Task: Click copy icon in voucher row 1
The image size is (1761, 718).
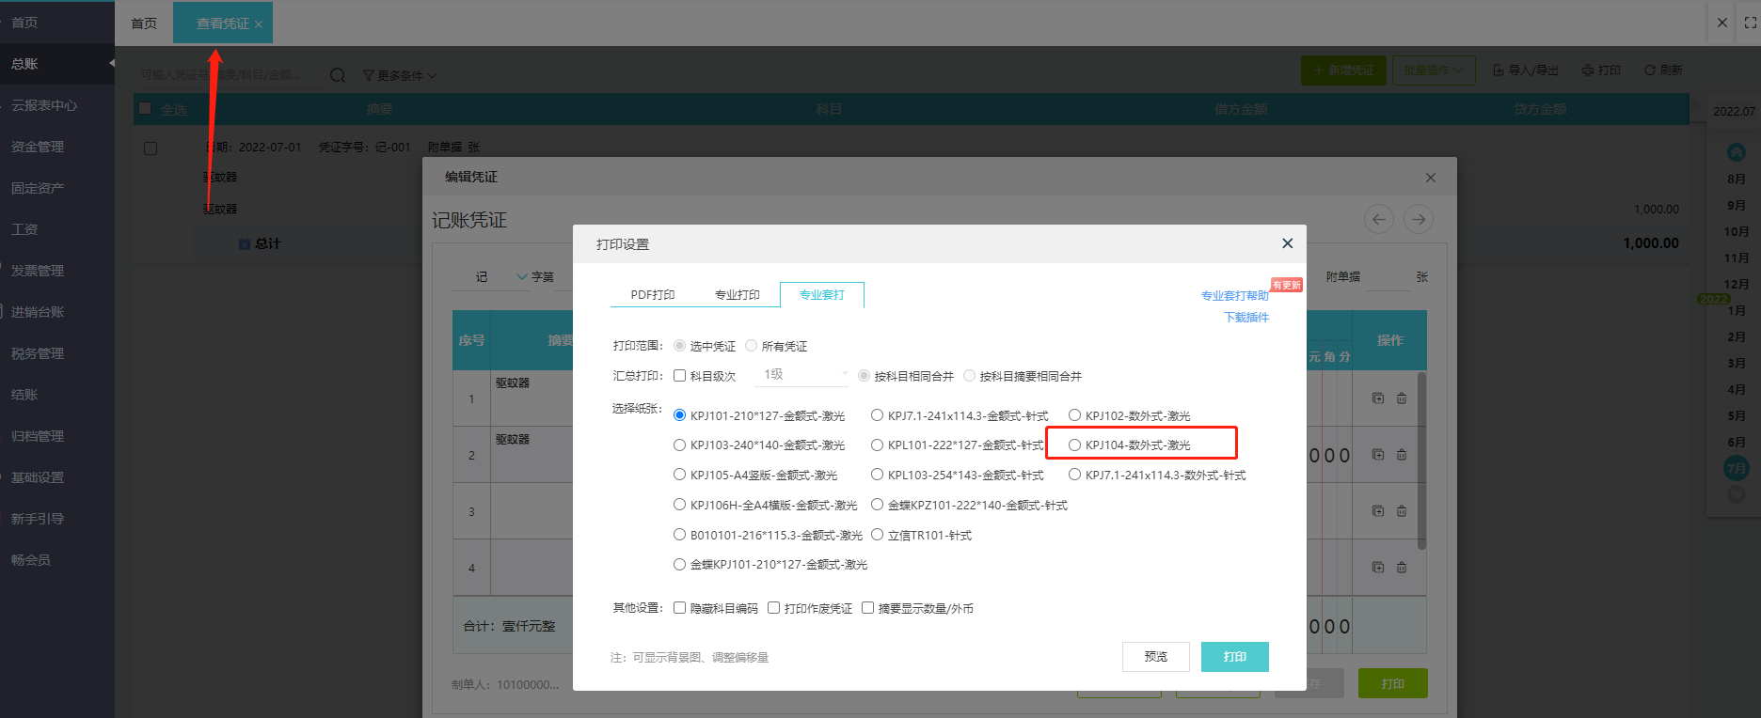Action: click(x=1378, y=398)
